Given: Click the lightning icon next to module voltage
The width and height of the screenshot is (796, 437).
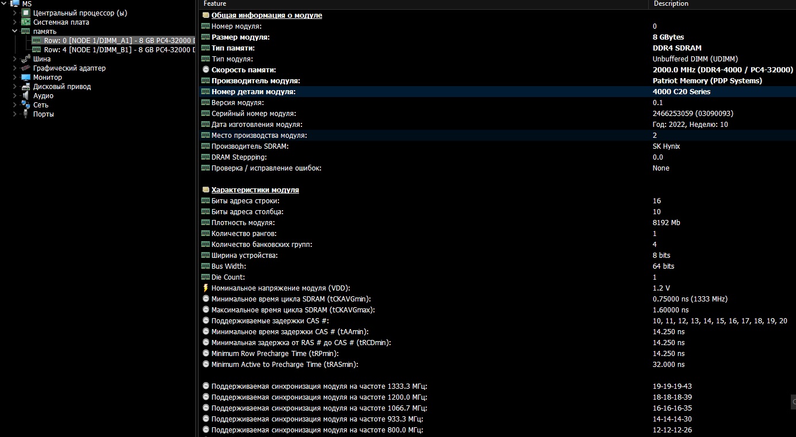Looking at the screenshot, I should pyautogui.click(x=206, y=288).
